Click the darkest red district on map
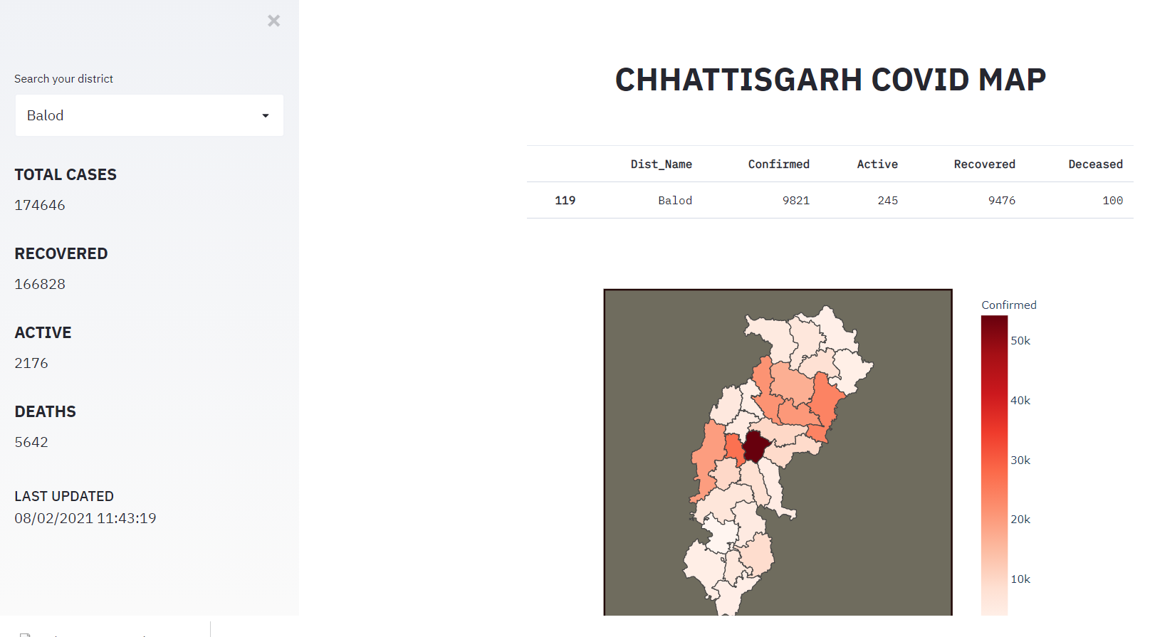The image size is (1150, 637). click(755, 447)
